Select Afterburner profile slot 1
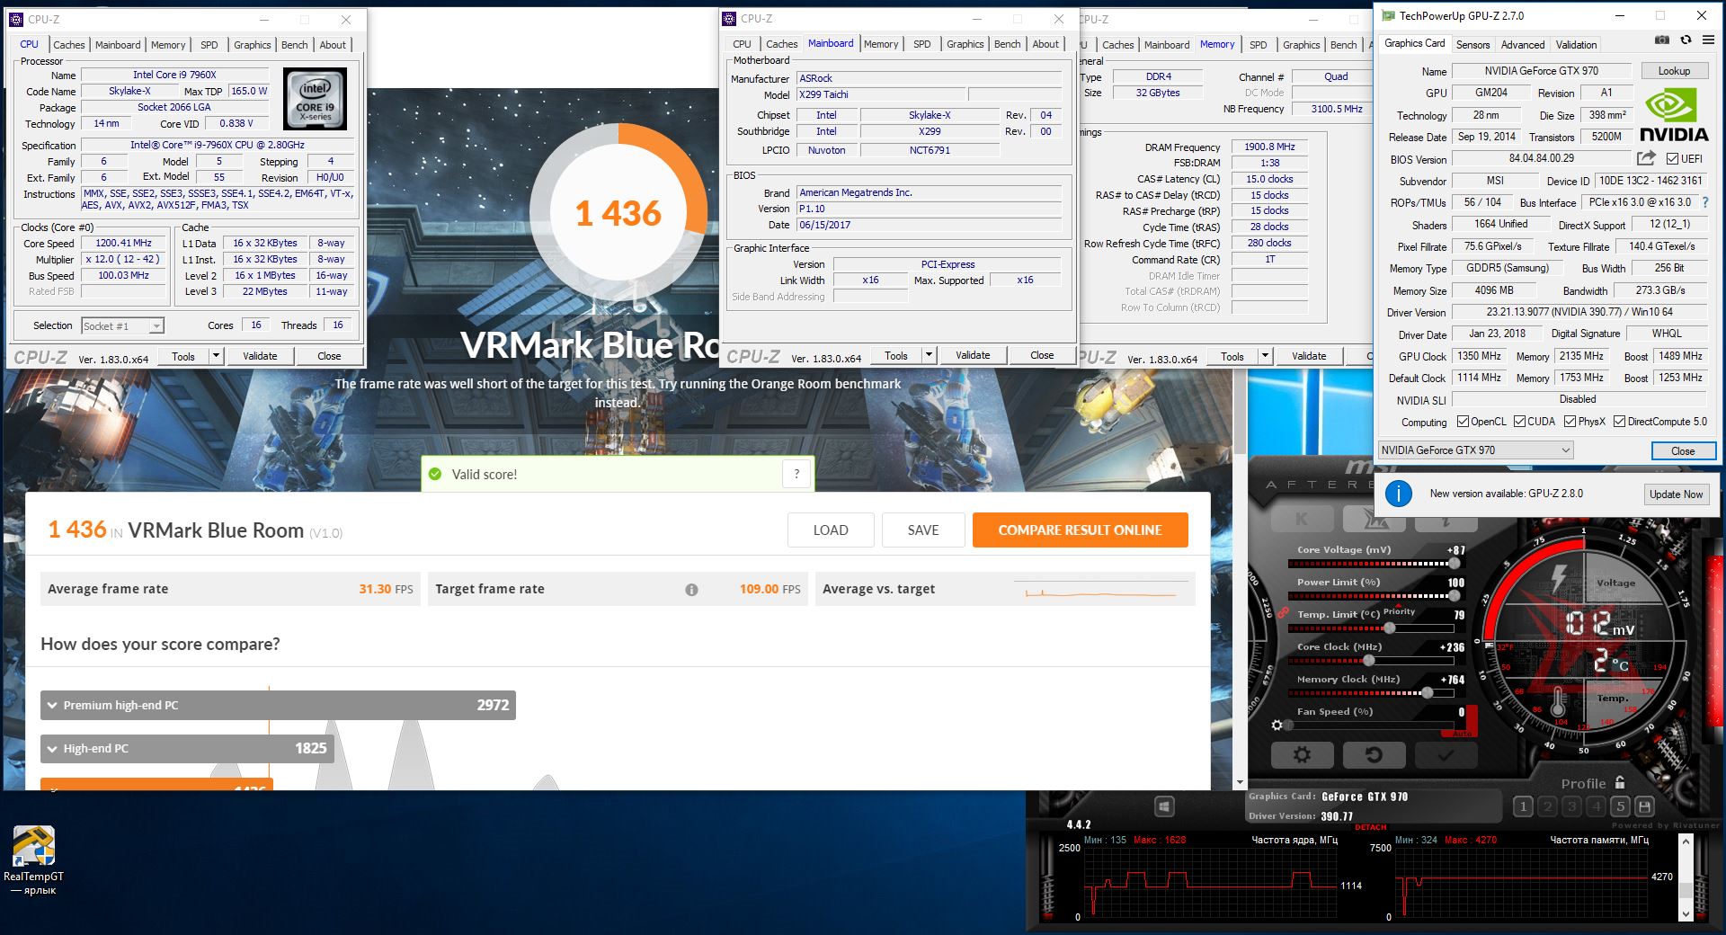 coord(1523,806)
